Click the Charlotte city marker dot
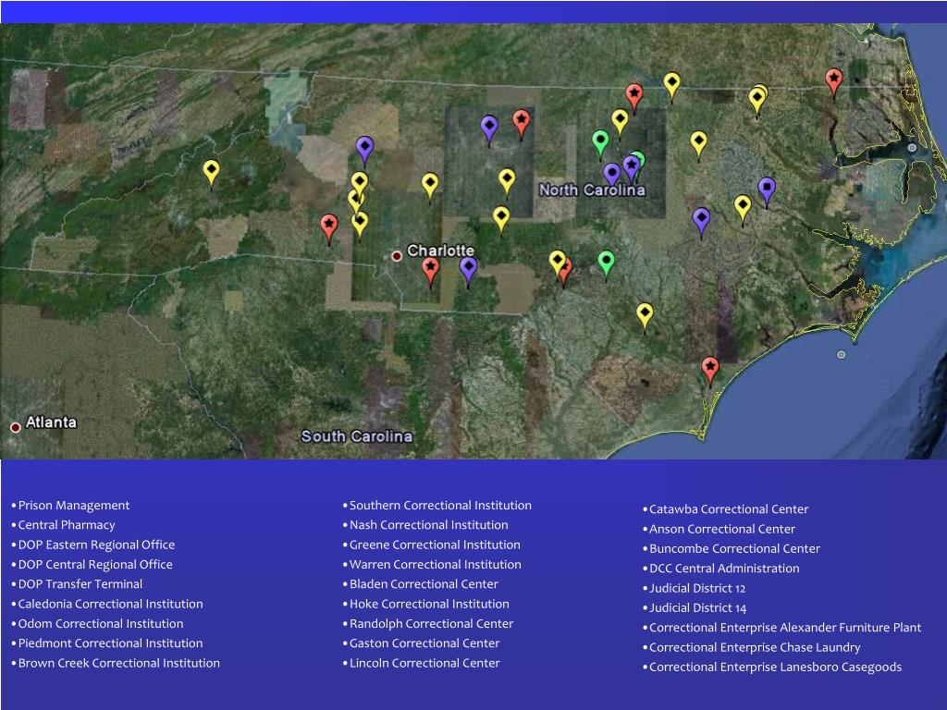Screen dimensions: 947x710 (396, 256)
